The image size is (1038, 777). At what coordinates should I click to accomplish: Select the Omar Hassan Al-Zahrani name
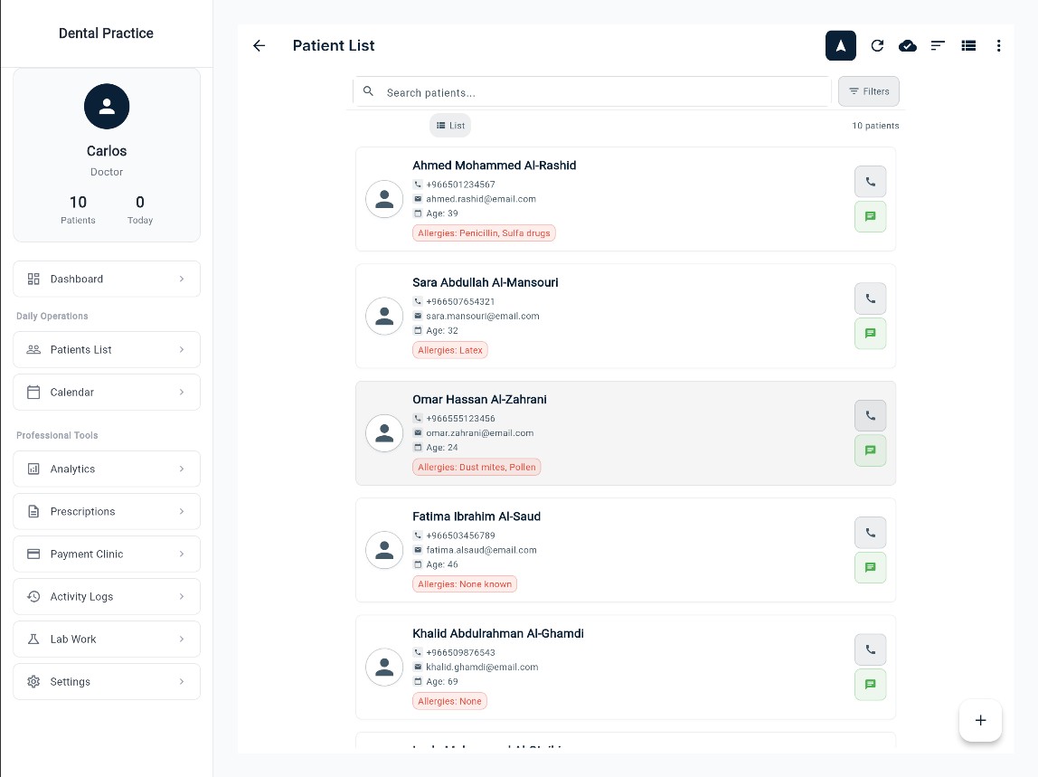(x=479, y=400)
